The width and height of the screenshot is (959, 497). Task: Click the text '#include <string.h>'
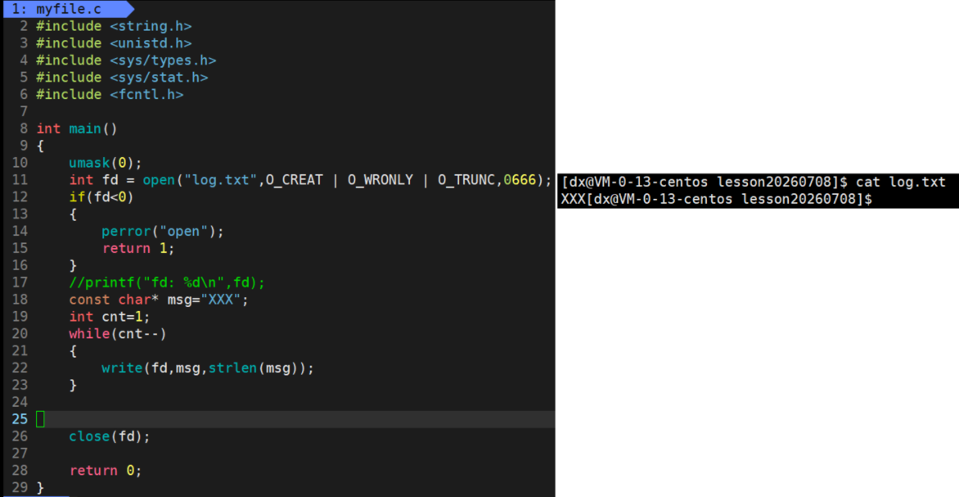114,27
